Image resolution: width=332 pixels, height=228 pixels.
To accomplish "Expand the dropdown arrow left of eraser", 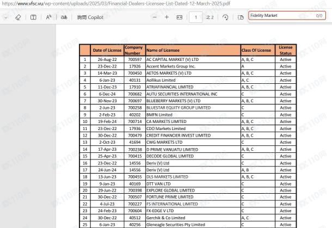I will [6, 17].
